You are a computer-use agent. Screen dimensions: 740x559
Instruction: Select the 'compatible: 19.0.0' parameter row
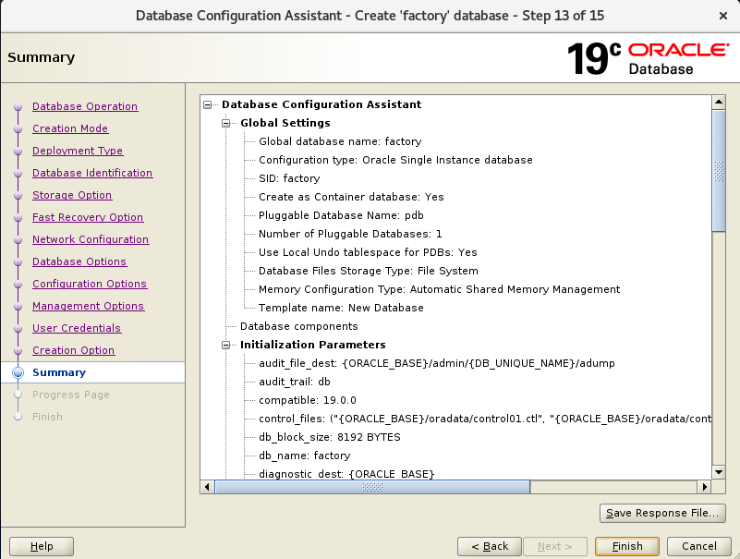(308, 400)
